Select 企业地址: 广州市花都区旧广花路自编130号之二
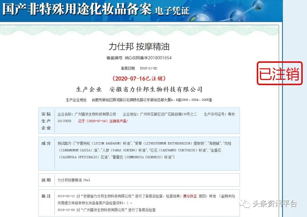The image size is (307, 217). 160,114
